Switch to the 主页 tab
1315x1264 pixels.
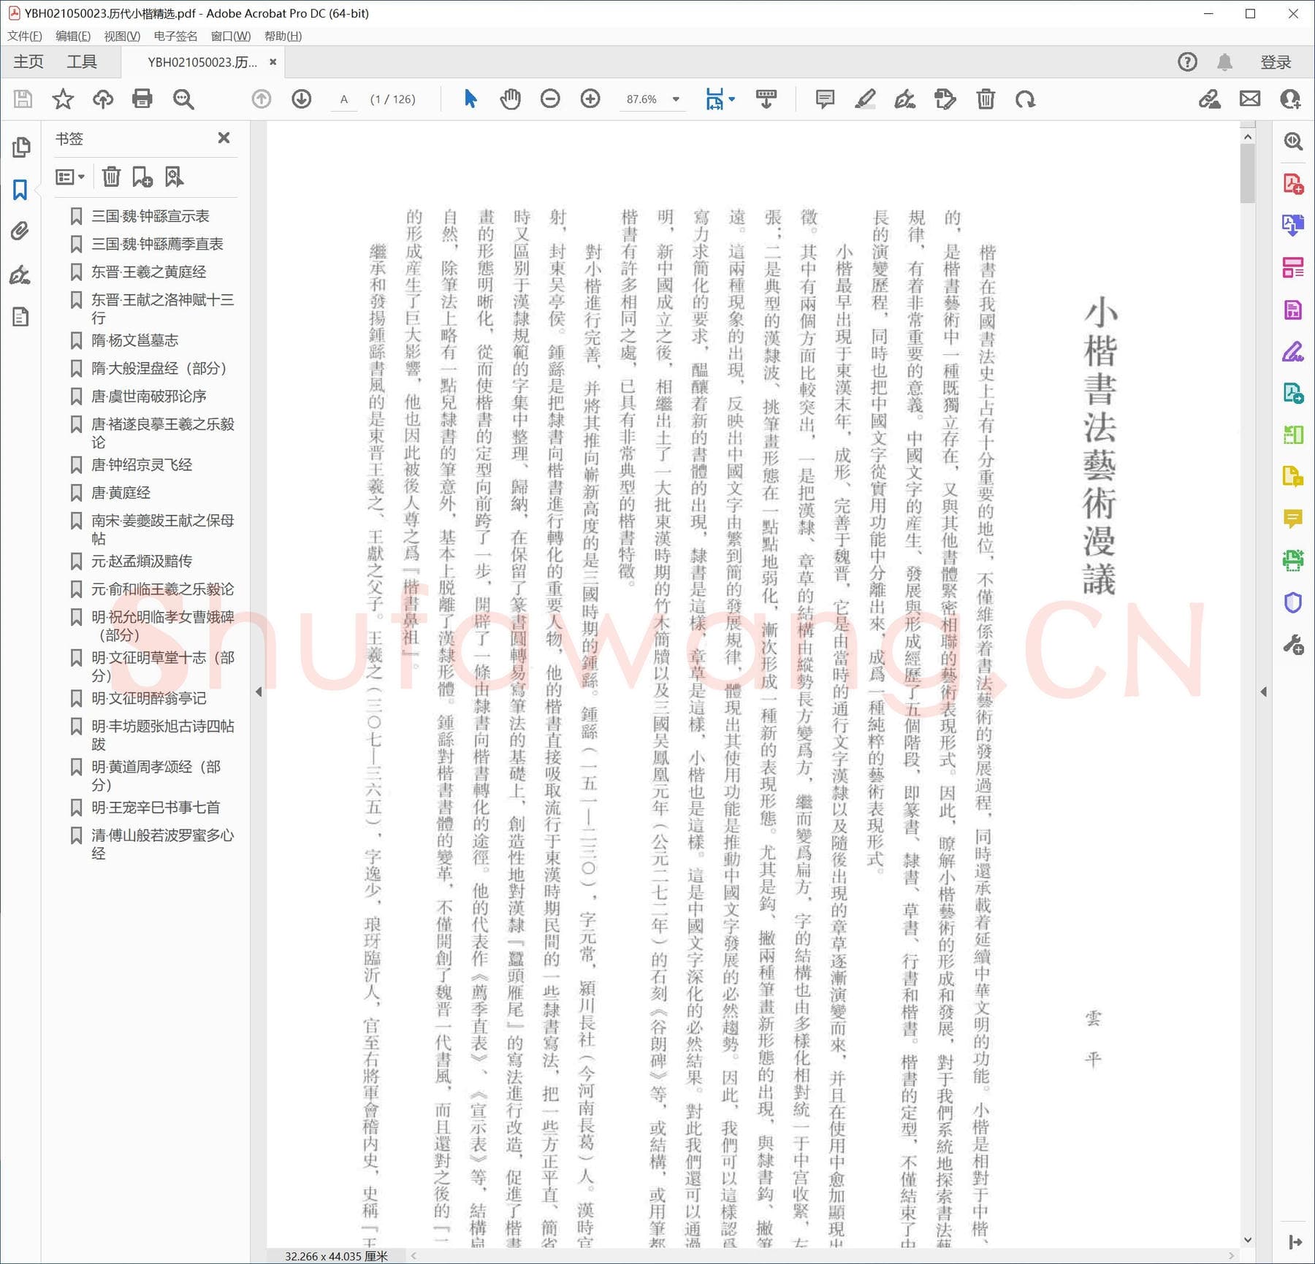coord(28,62)
